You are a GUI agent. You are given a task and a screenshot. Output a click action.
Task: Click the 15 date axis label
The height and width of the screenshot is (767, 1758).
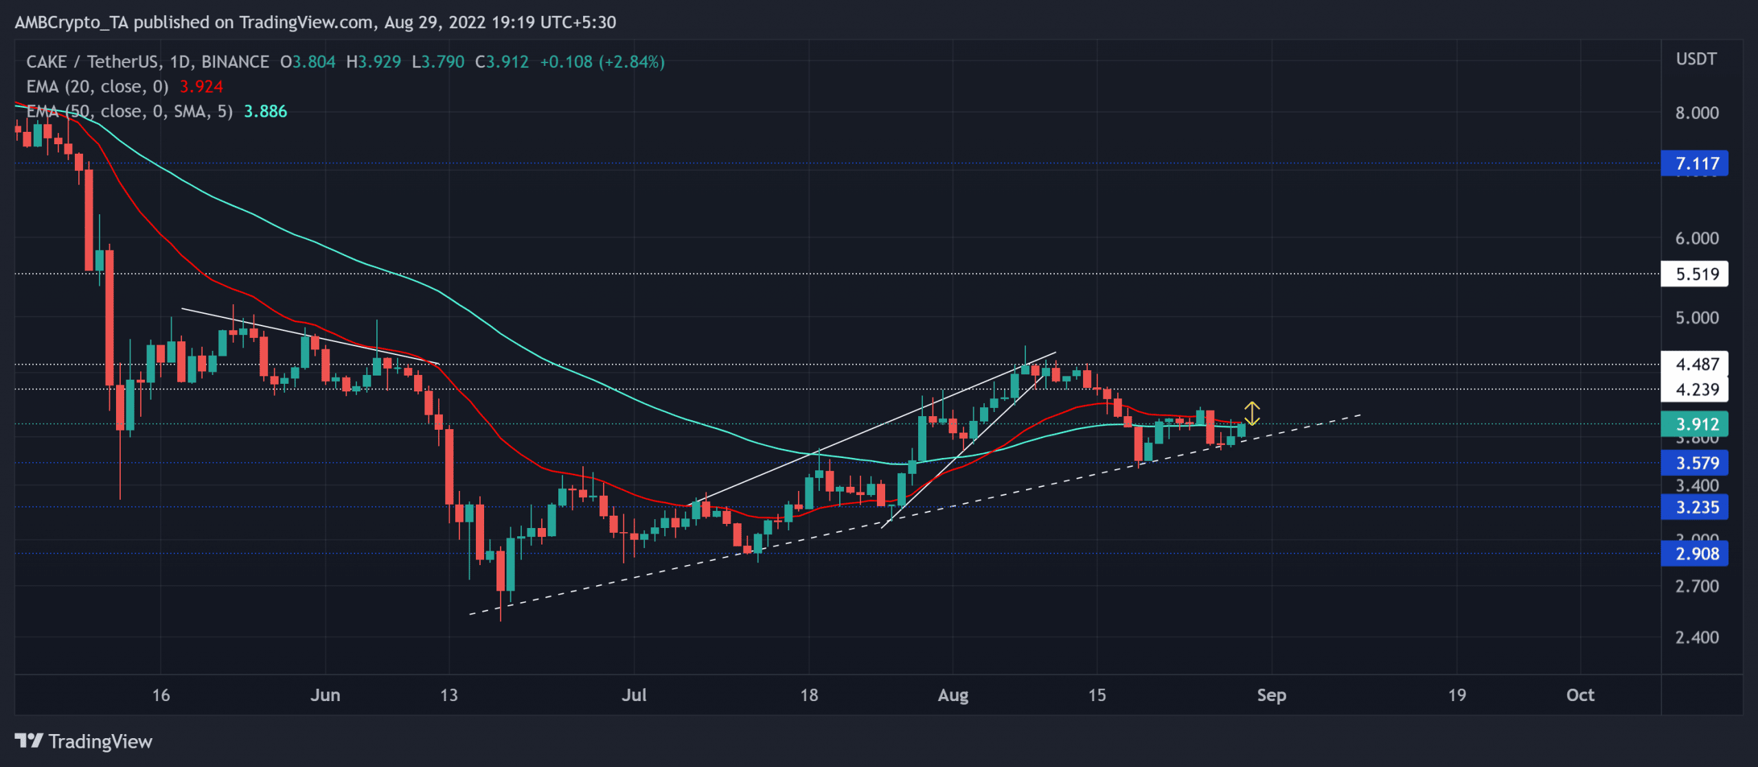1097,695
